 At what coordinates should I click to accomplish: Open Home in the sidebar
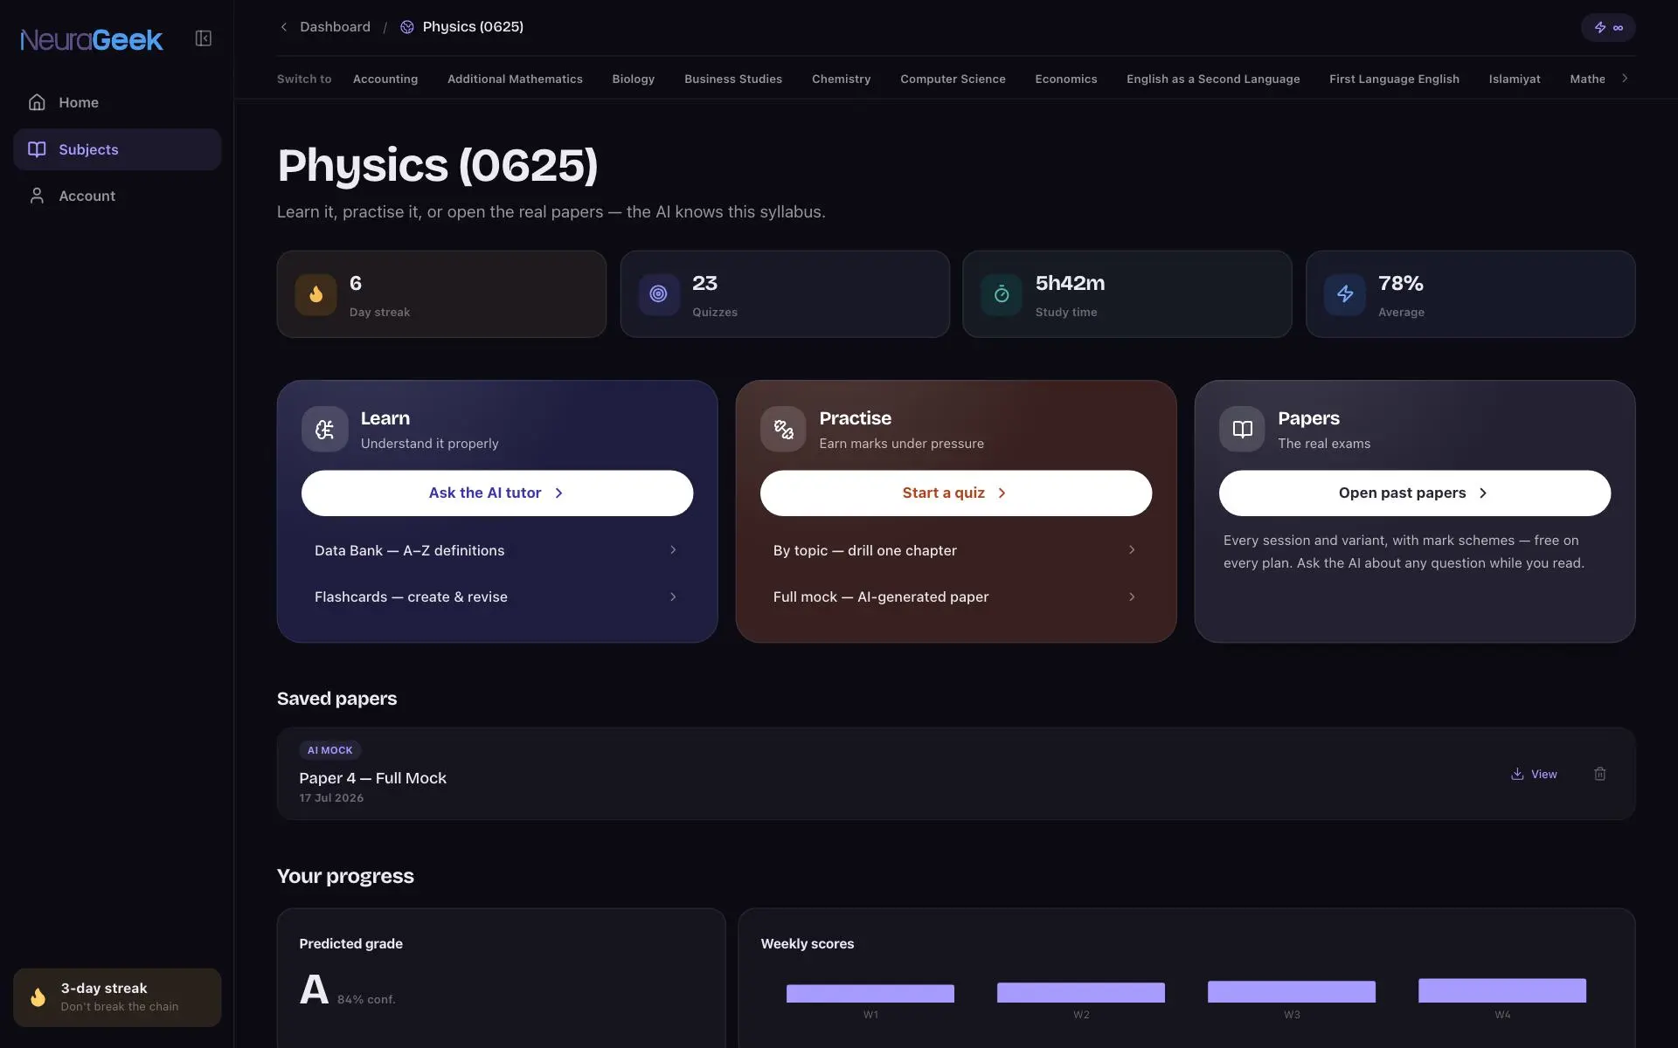pyautogui.click(x=117, y=102)
